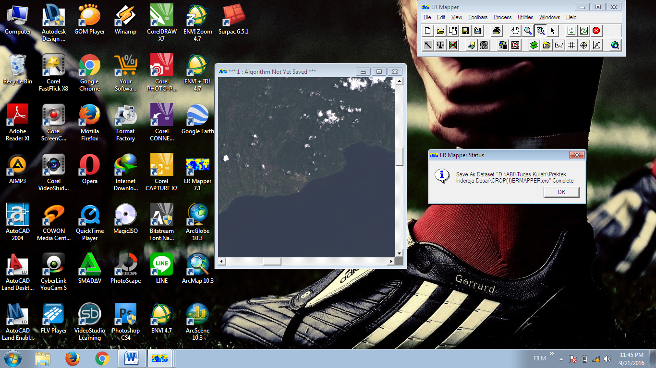Click the ER Mapper taskbar button
The height and width of the screenshot is (368, 656).
pyautogui.click(x=159, y=358)
